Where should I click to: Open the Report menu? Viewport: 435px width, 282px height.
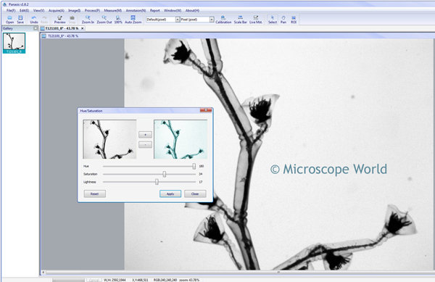[155, 11]
